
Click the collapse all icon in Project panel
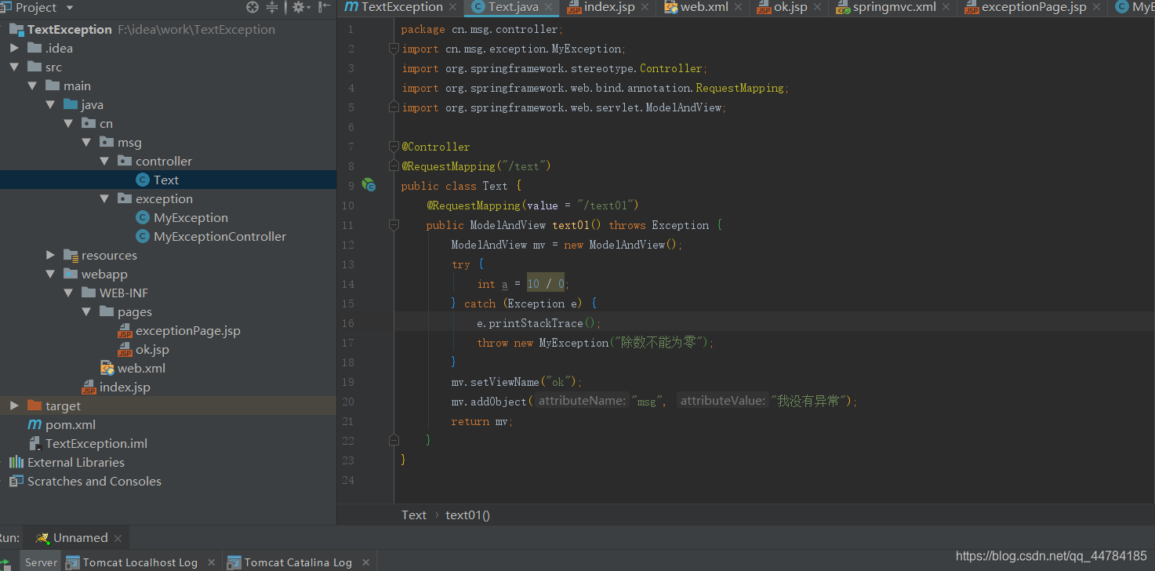point(272,7)
